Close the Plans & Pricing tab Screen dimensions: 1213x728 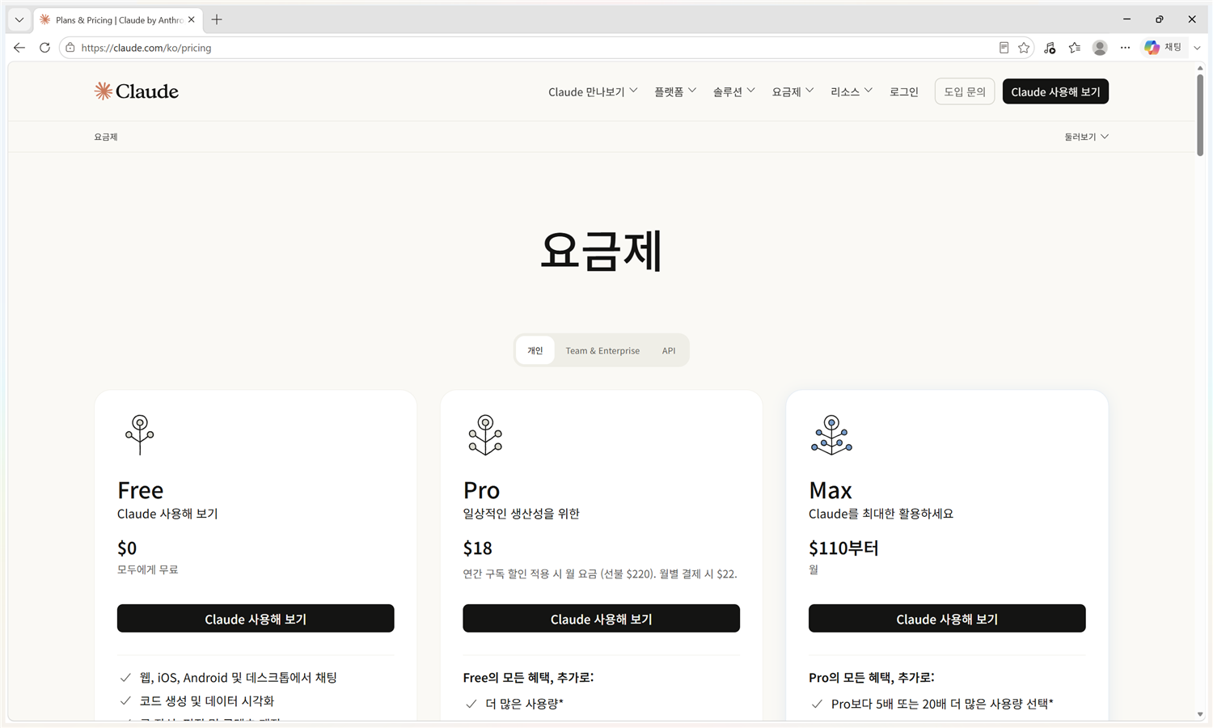192,19
